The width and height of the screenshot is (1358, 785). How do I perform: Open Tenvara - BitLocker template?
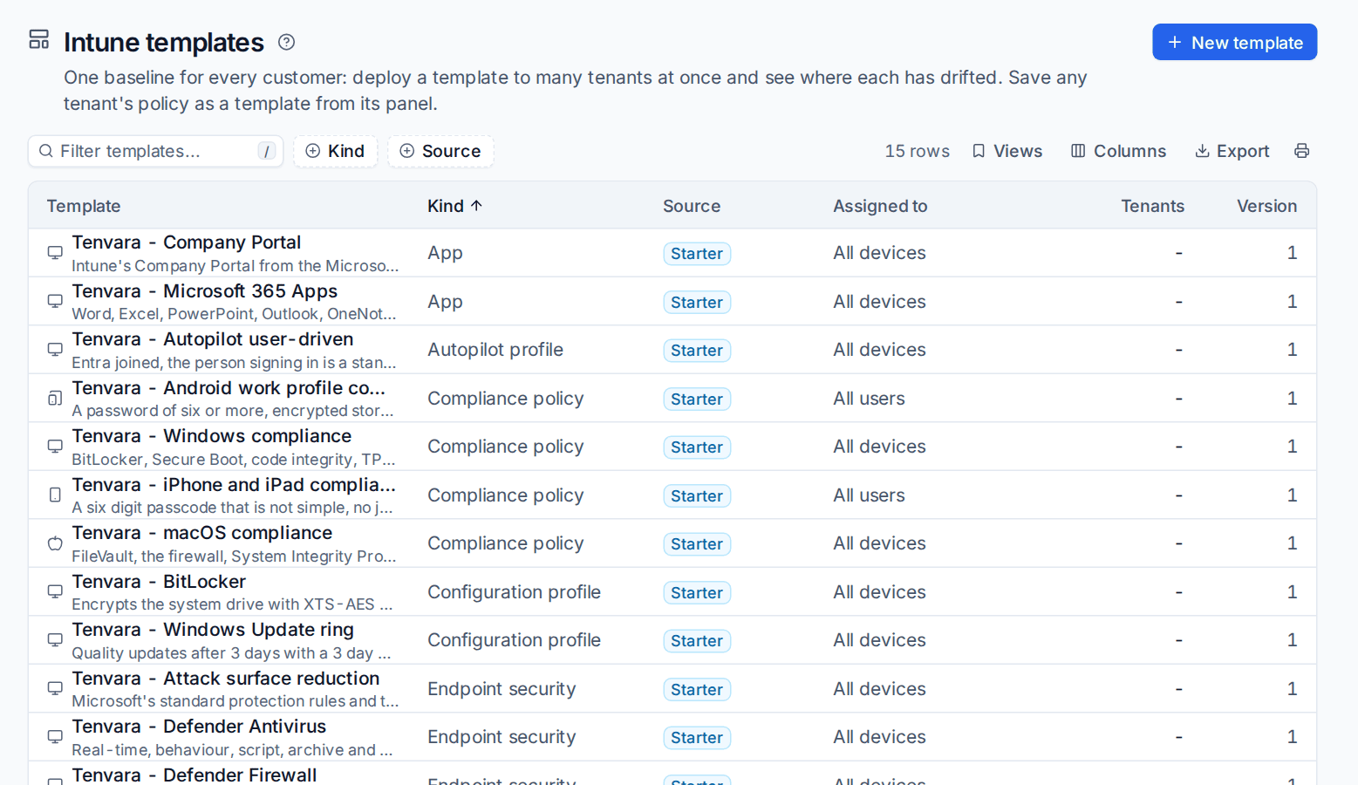[159, 582]
